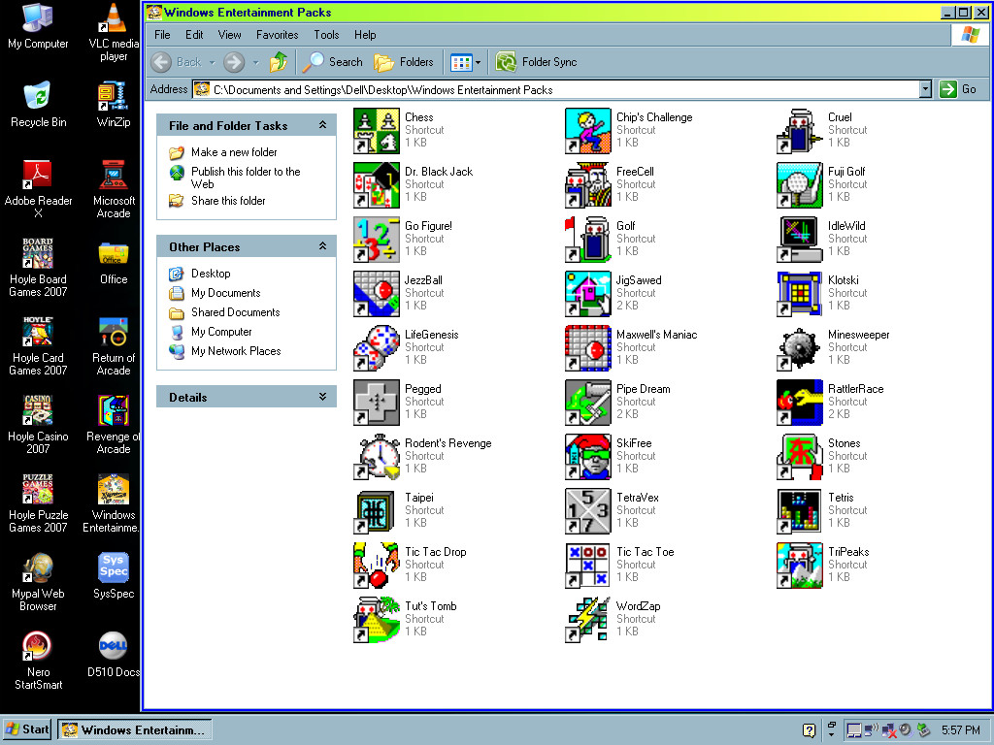Click the SkiFree skier icon

pyautogui.click(x=588, y=457)
